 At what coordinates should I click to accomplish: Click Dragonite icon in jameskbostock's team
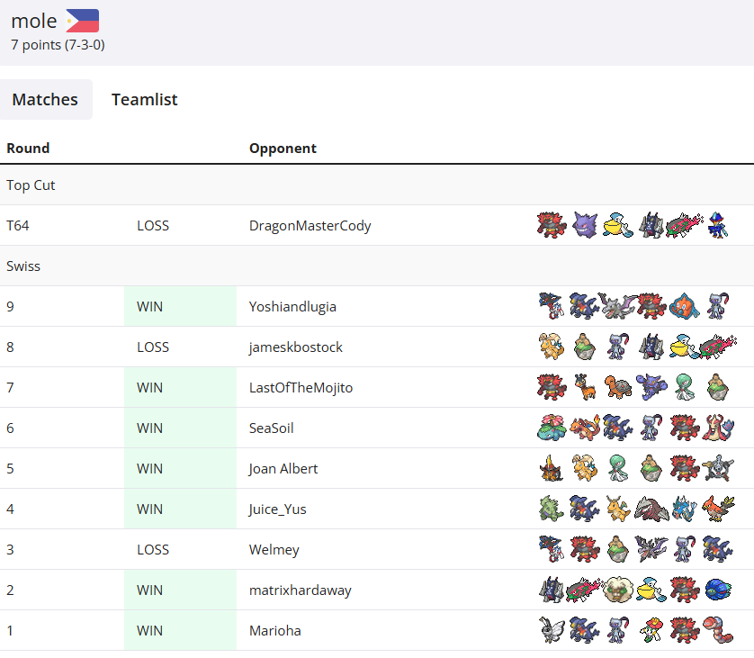pyautogui.click(x=552, y=347)
